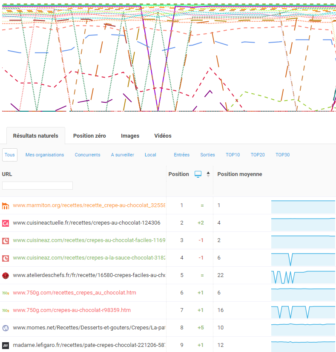336x352 pixels.
Task: Click the URL filter input field
Action: click(37, 186)
